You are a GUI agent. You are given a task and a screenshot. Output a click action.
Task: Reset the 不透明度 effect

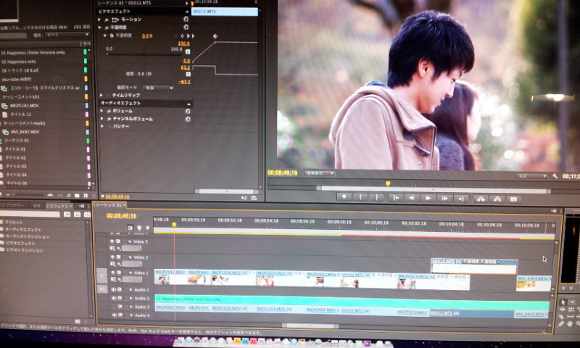pyautogui.click(x=186, y=27)
